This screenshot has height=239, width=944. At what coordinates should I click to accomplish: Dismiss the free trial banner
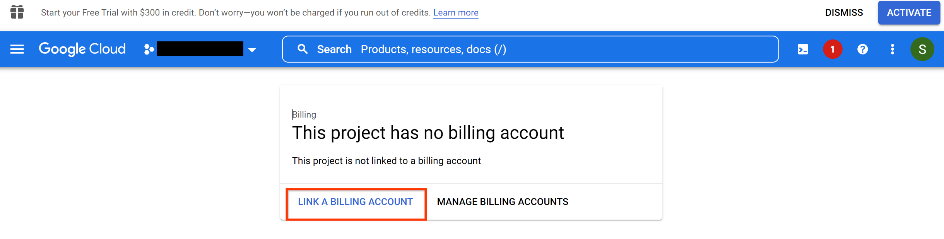pos(844,12)
